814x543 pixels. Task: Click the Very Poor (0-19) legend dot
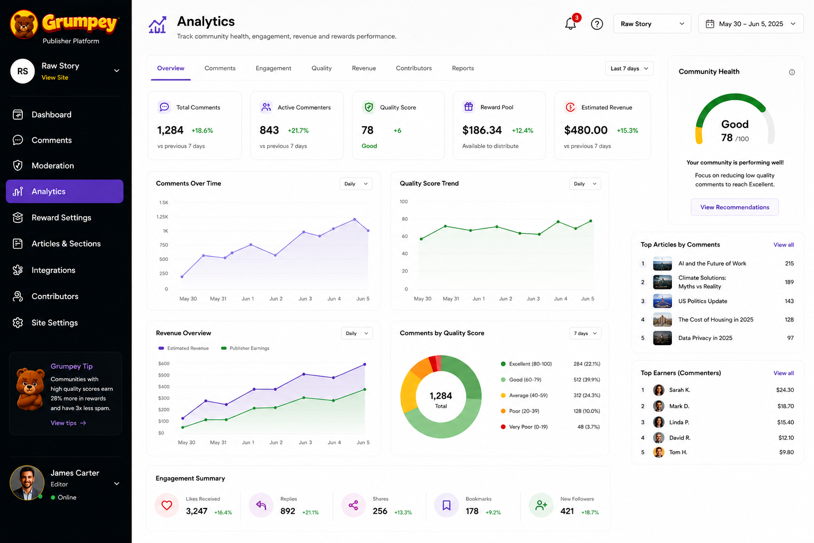click(503, 427)
